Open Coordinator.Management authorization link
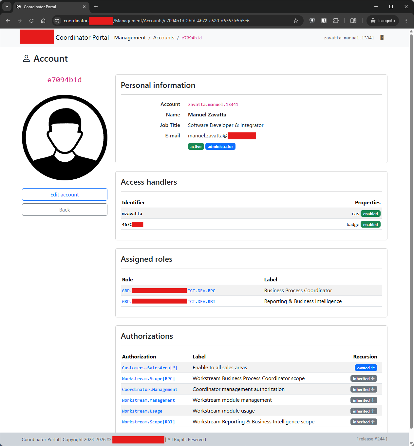Screen dimensions: 414x446 (x=150, y=390)
